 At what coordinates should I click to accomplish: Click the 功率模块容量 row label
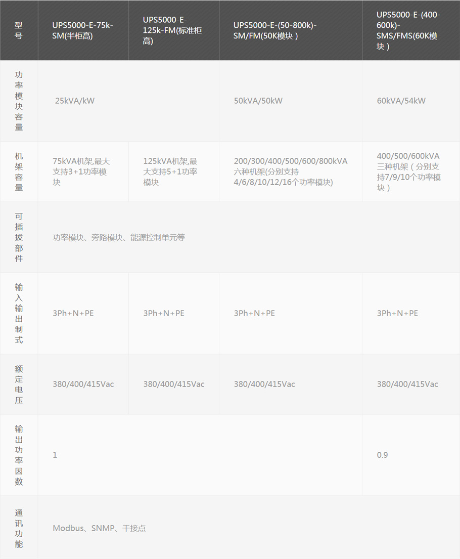pos(19,101)
